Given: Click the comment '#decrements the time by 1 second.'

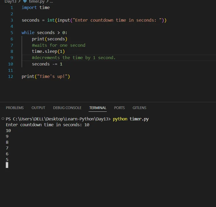Looking at the screenshot, I should pyautogui.click(x=74, y=58).
